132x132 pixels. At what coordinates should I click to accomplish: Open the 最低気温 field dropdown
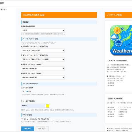[43, 77]
